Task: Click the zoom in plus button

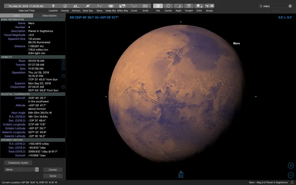Action: click(291, 165)
